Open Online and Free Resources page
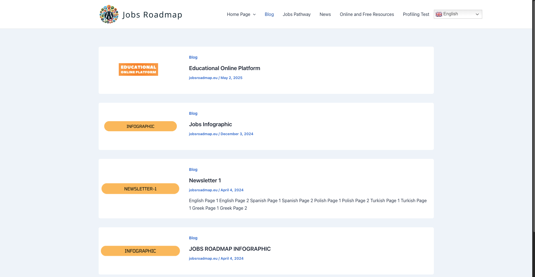 (x=367, y=14)
